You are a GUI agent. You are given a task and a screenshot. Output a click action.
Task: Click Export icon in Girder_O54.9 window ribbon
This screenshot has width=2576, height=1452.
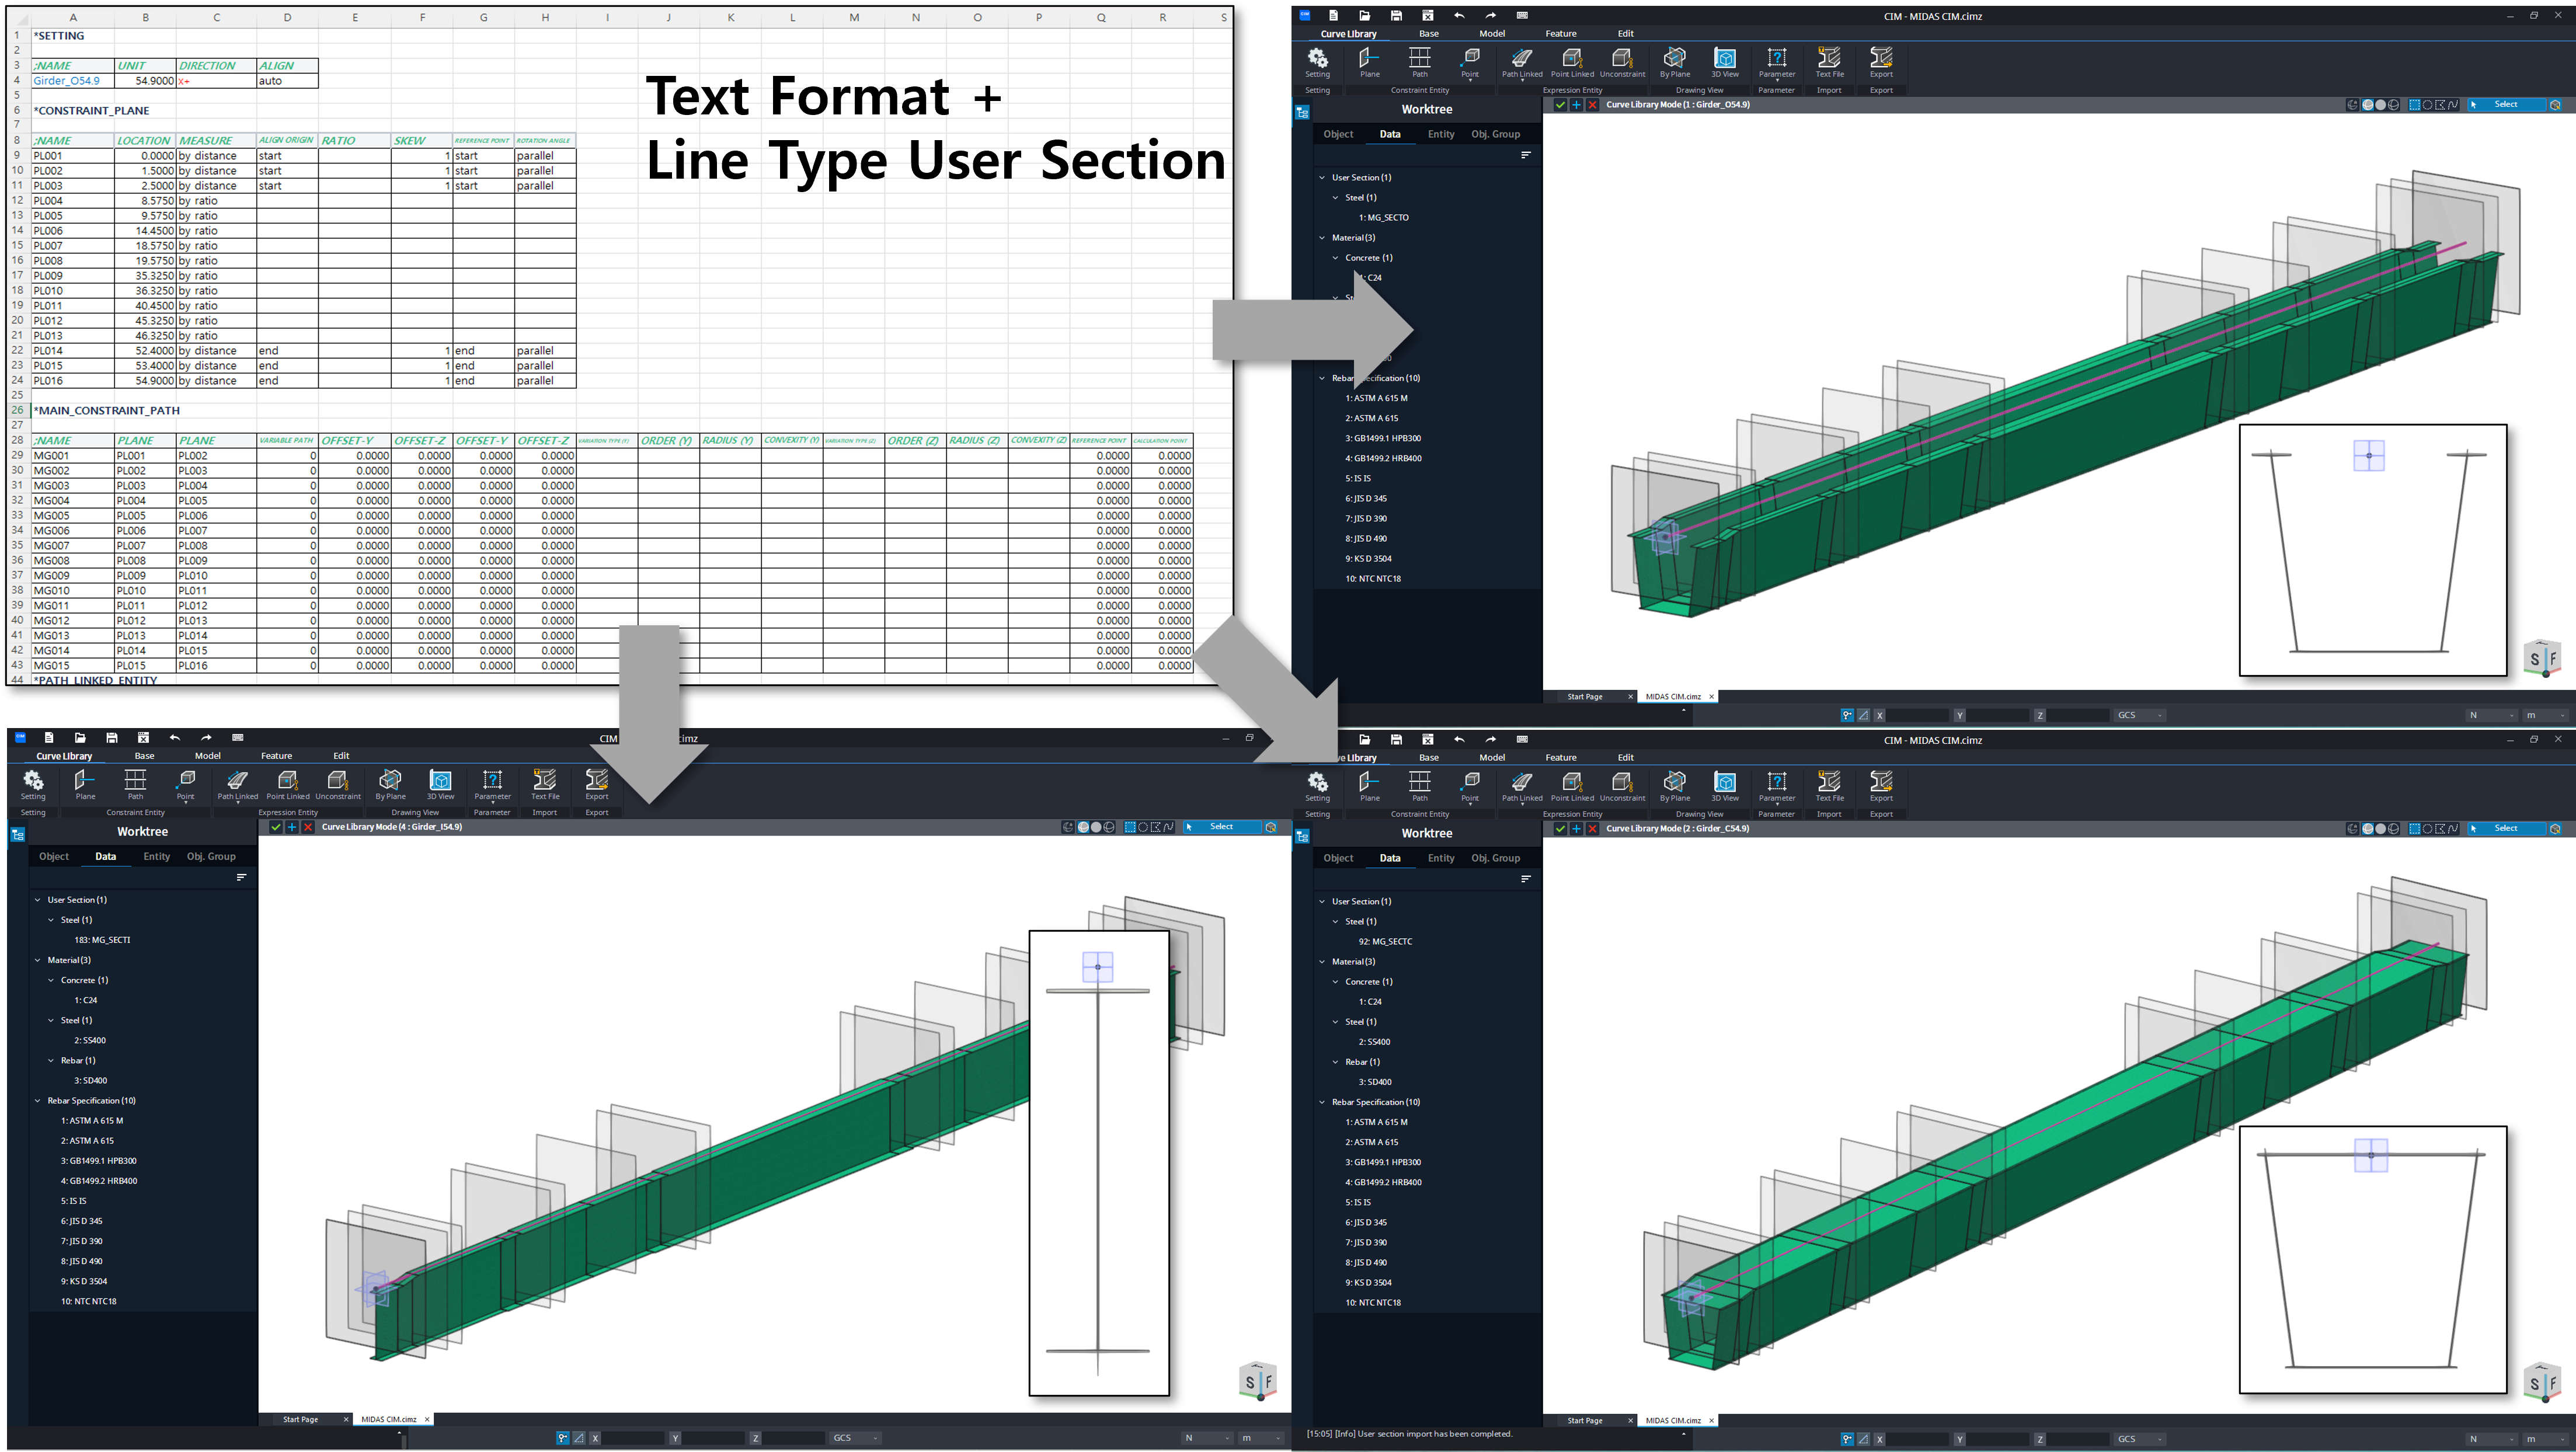[1881, 62]
